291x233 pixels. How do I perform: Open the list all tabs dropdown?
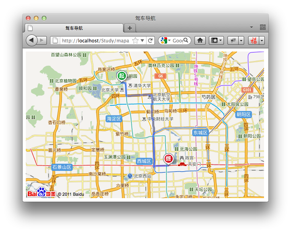(x=251, y=27)
